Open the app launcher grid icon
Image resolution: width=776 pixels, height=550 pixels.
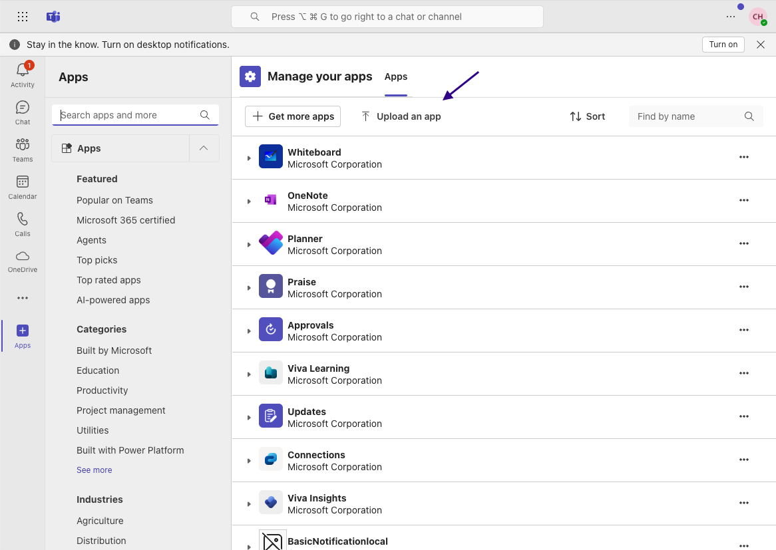[23, 17]
